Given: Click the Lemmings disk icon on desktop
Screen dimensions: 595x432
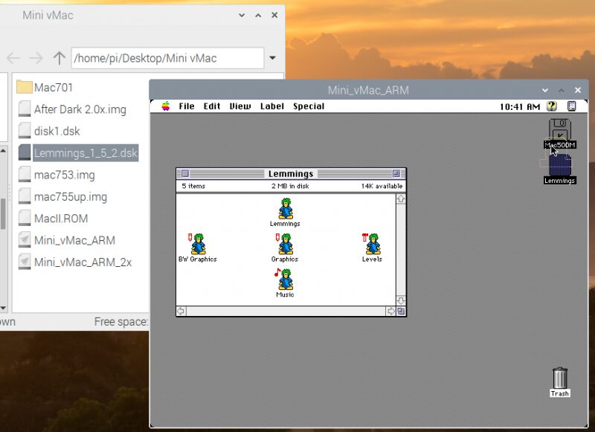Looking at the screenshot, I should coord(560,165).
